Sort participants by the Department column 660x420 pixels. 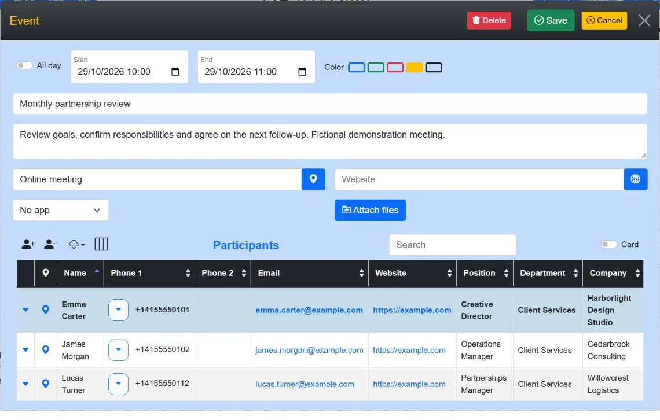pyautogui.click(x=548, y=273)
